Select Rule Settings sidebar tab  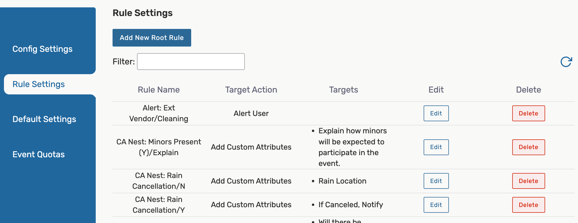(39, 84)
